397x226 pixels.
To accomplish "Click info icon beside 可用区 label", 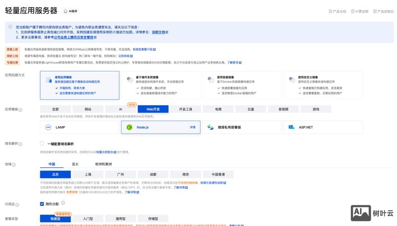I will click(x=17, y=205).
